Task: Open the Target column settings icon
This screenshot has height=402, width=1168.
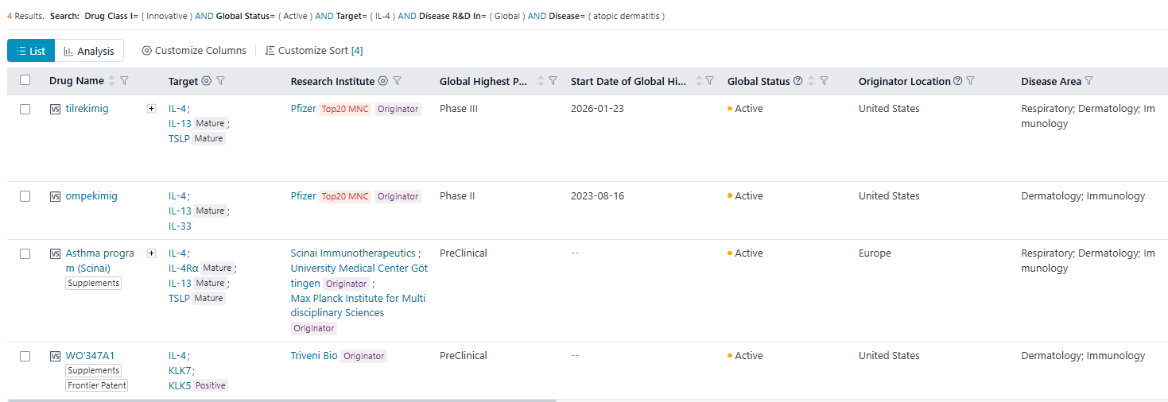Action: click(207, 81)
